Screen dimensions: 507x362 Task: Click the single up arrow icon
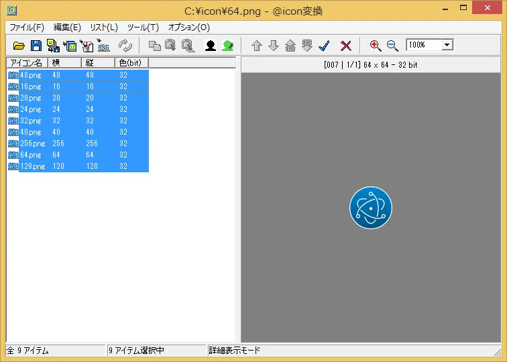(256, 46)
